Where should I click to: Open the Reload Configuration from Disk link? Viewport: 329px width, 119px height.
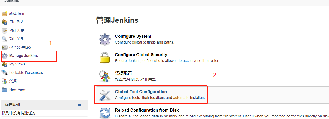147,110
